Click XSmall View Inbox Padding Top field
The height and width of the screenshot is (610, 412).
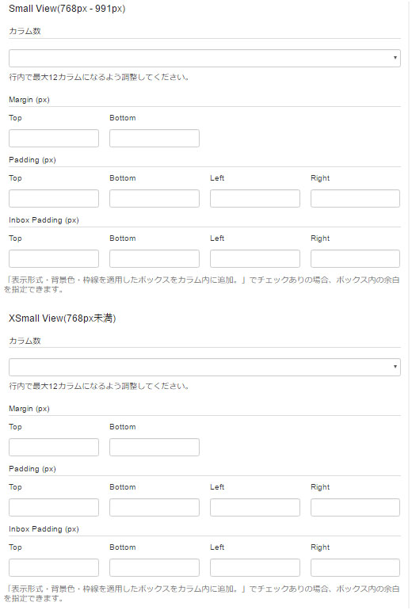tap(54, 567)
